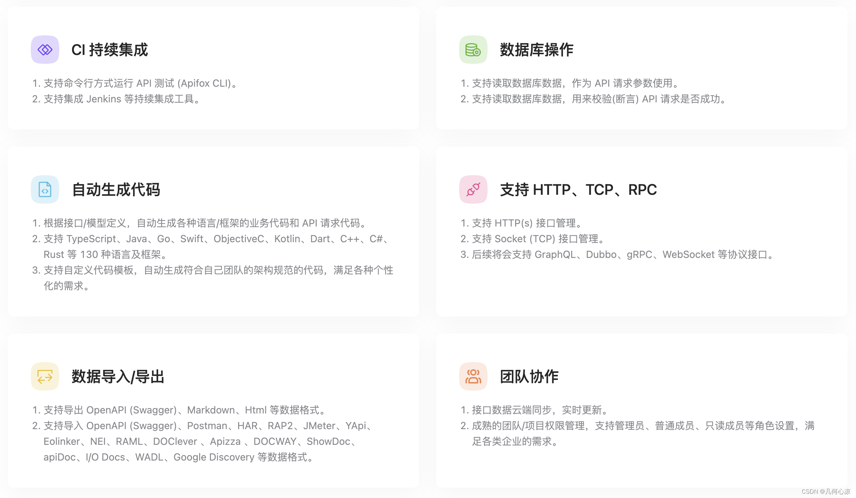The width and height of the screenshot is (856, 498).
Task: Click the TypeScript、Java、Go languages item
Action: 212,247
